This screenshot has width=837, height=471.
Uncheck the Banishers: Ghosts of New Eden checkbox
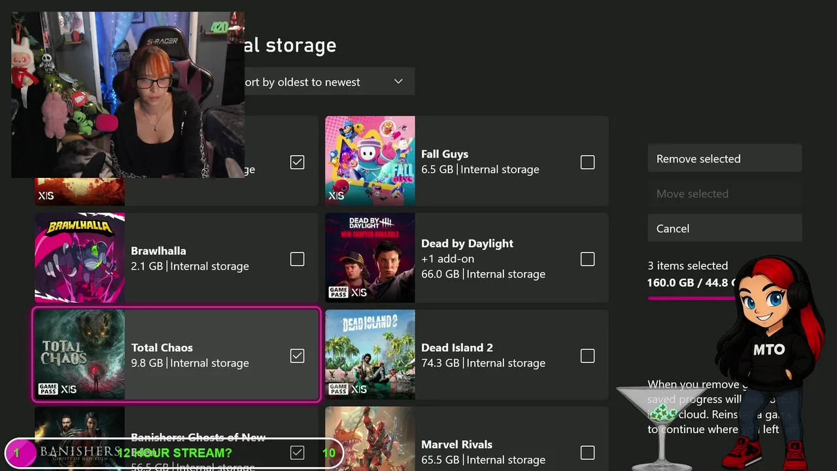pos(298,453)
